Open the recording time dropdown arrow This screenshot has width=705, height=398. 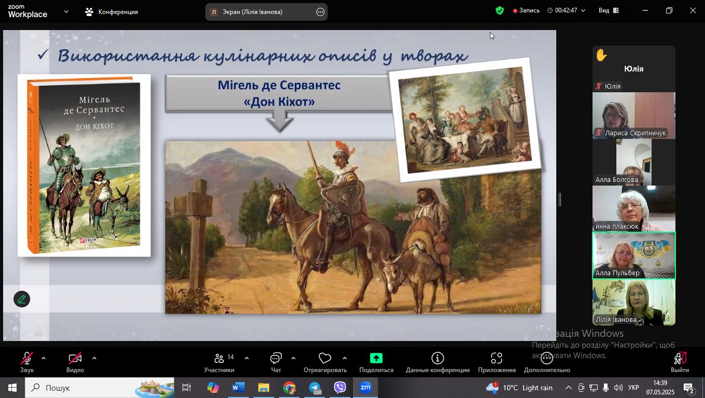(583, 11)
